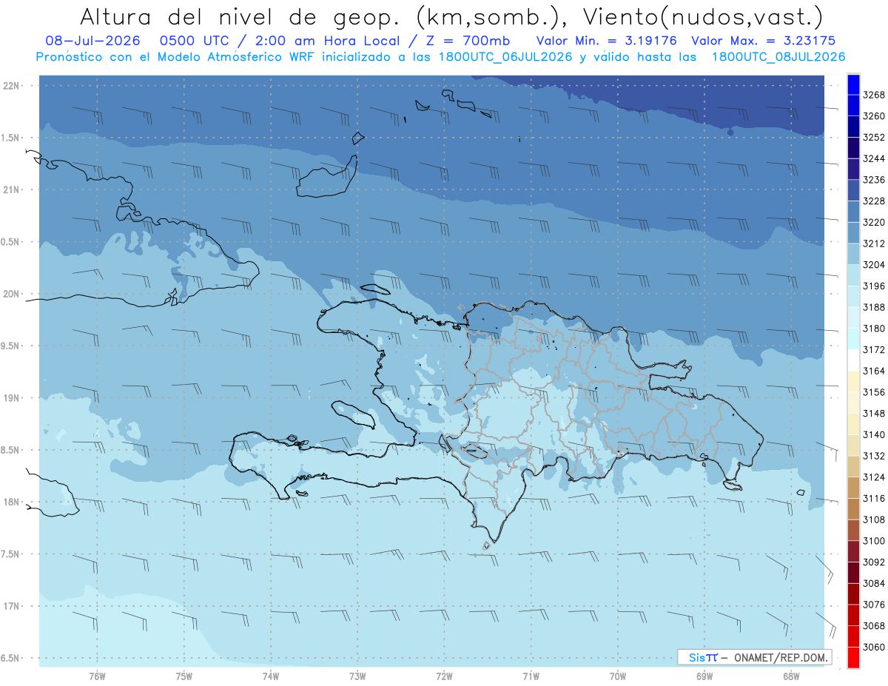Click the legend swatch between 3212 and 3204

coord(853,255)
